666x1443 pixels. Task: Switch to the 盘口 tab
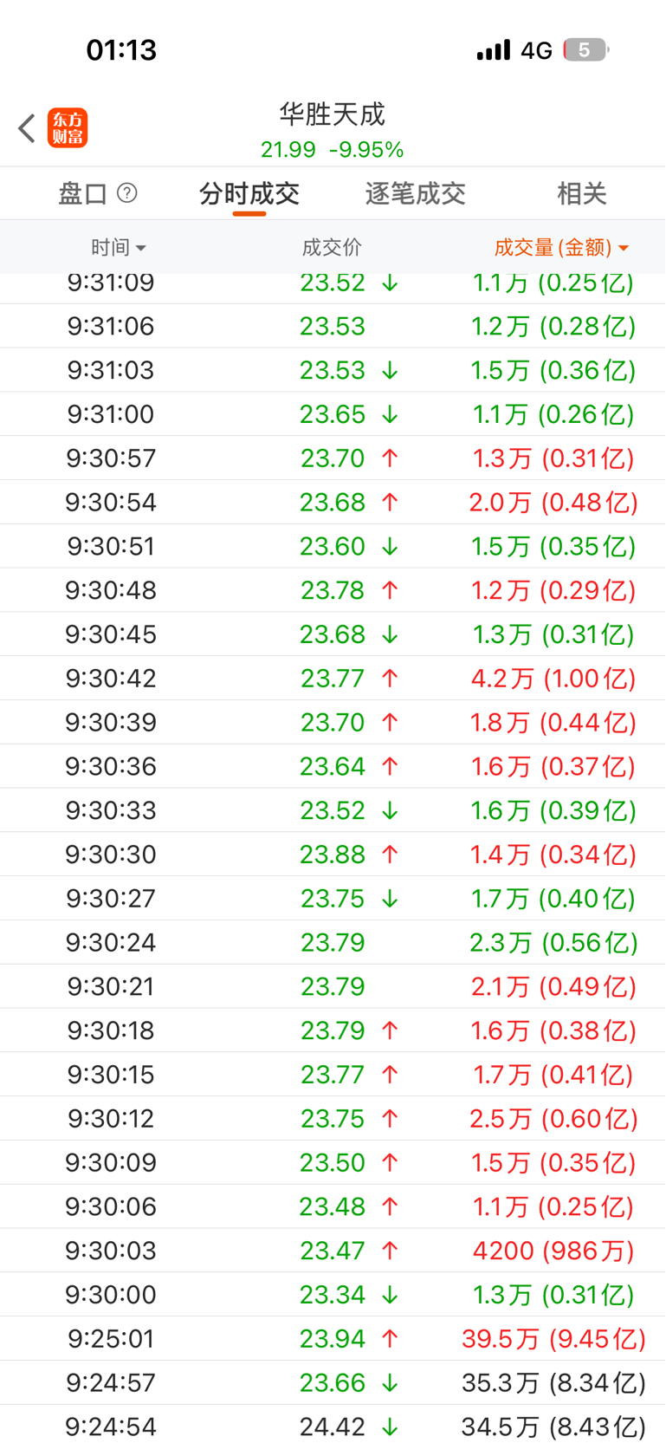pyautogui.click(x=82, y=193)
